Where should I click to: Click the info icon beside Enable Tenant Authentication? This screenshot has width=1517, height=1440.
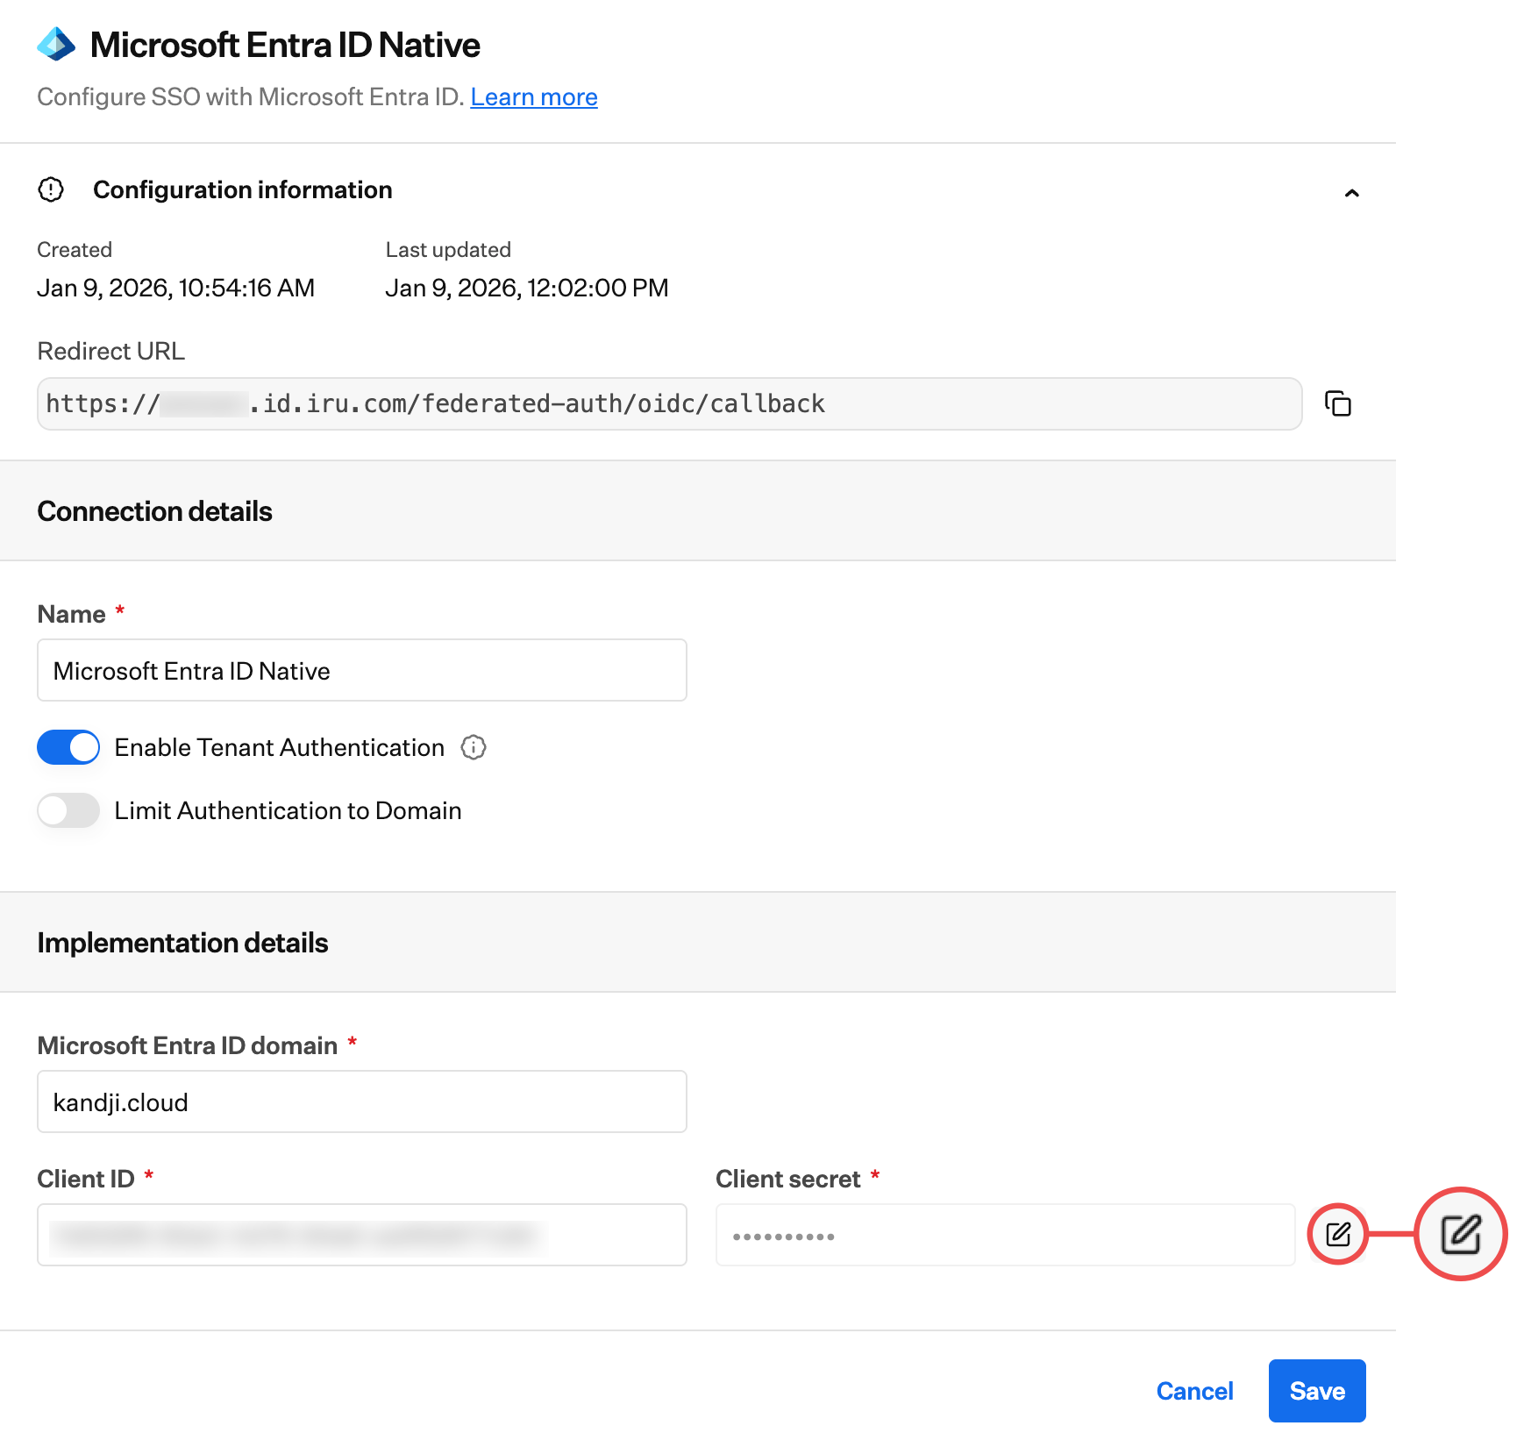tap(474, 747)
